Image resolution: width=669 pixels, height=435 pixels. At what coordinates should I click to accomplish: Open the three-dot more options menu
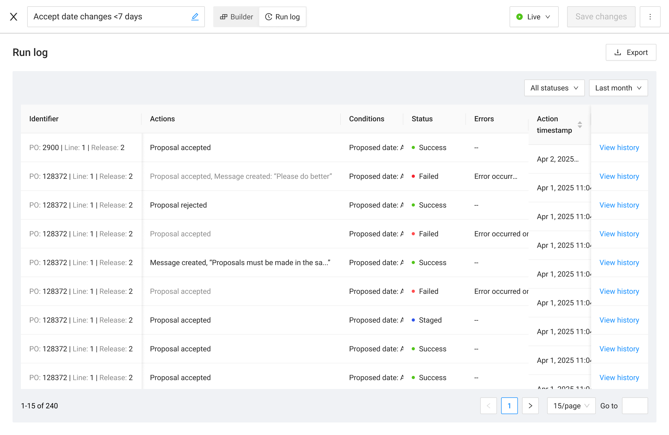pos(650,17)
